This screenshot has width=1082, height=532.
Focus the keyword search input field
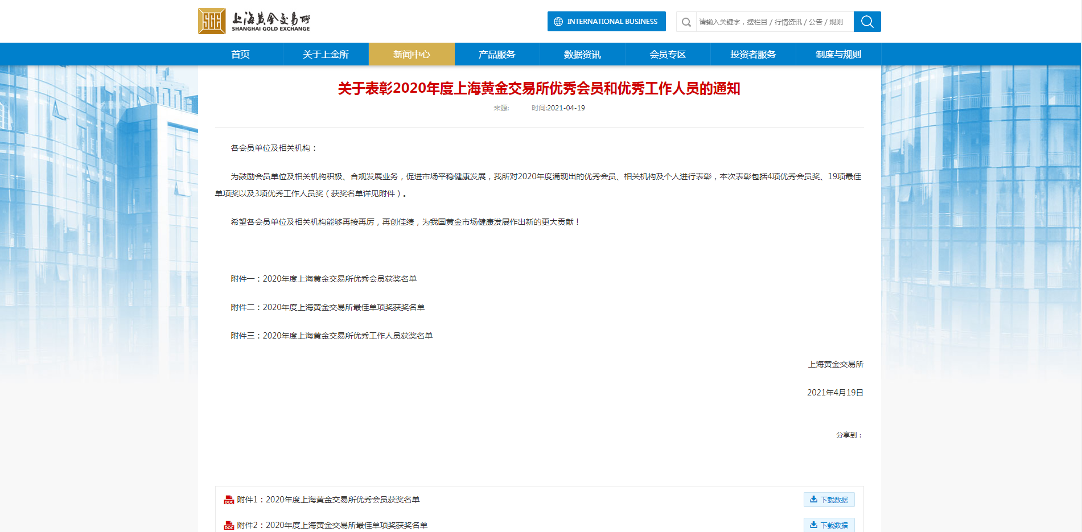click(775, 22)
